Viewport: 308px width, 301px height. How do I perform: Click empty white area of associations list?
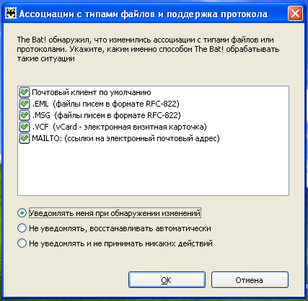pyautogui.click(x=153, y=169)
